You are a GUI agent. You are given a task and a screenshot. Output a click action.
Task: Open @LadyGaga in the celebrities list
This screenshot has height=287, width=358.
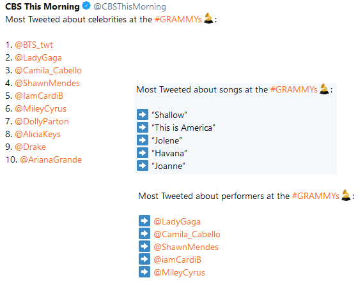(x=38, y=58)
